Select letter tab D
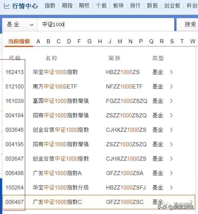This screenshot has width=198, height=214. [69, 42]
